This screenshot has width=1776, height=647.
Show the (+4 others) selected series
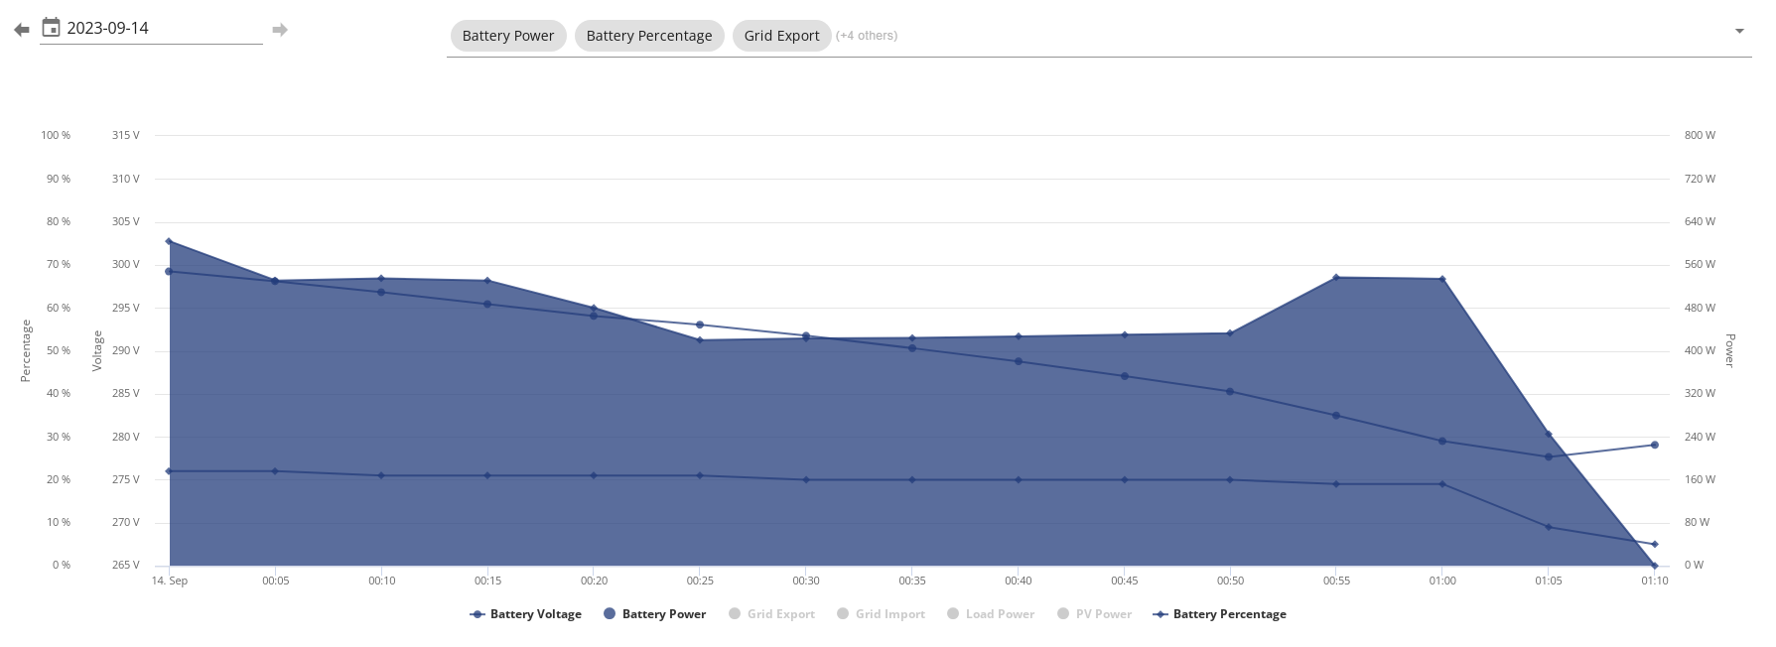[x=866, y=36]
